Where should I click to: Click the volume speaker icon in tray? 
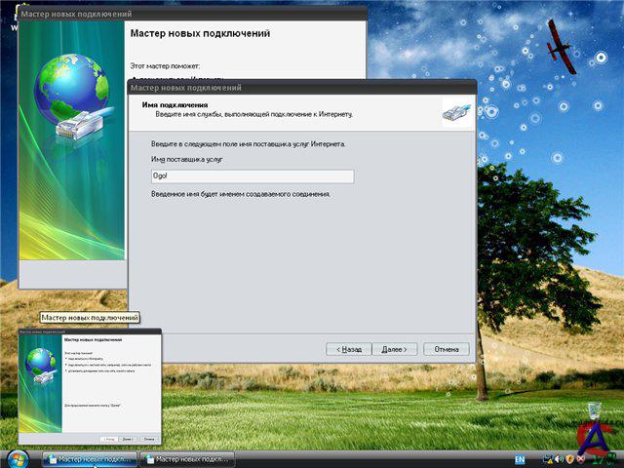pyautogui.click(x=559, y=458)
